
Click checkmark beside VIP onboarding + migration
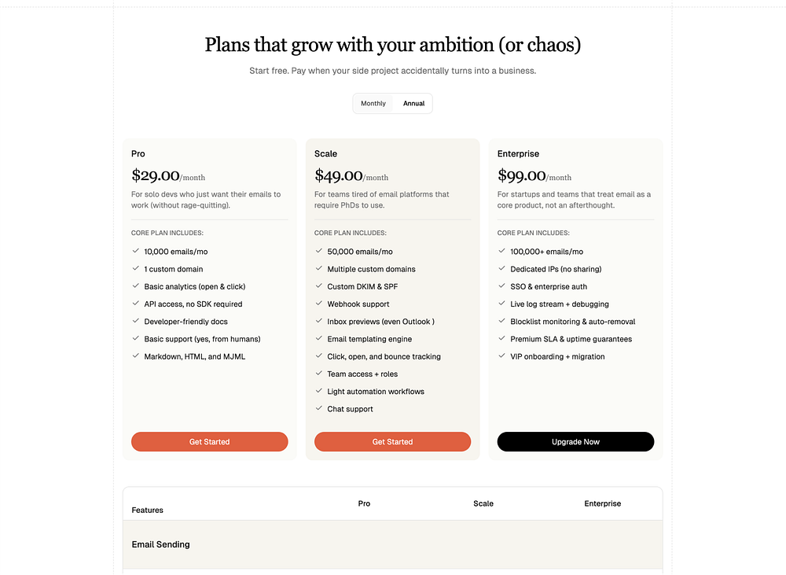pos(502,356)
